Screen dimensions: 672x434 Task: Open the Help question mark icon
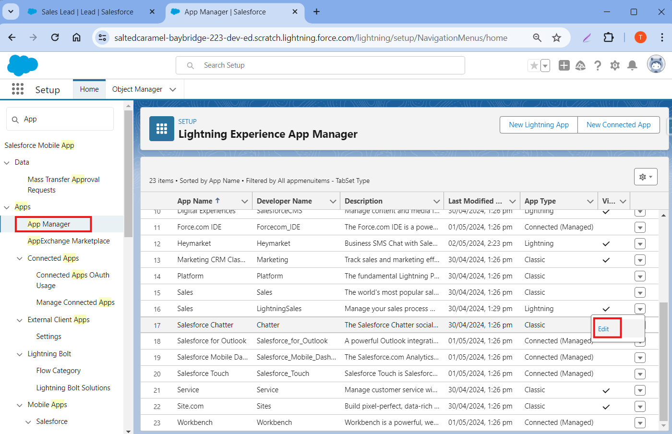(x=598, y=66)
